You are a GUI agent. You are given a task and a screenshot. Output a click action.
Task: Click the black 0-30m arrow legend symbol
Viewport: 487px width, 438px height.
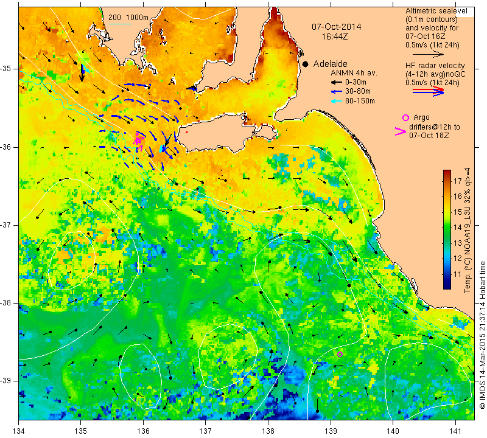coord(337,83)
